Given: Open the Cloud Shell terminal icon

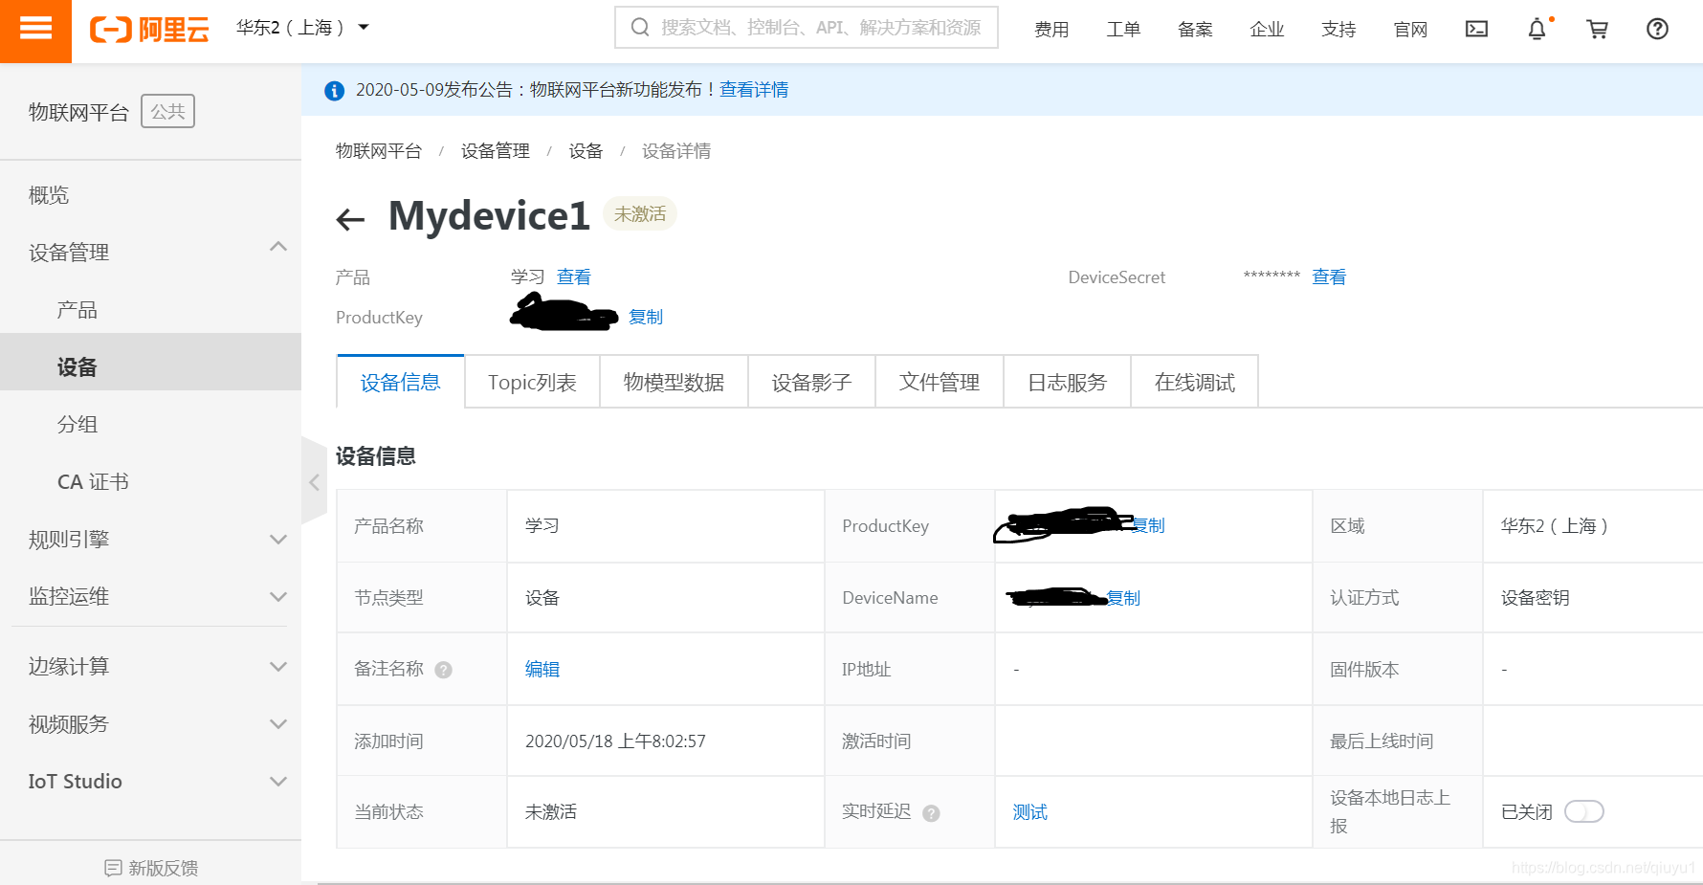Looking at the screenshot, I should (1476, 29).
